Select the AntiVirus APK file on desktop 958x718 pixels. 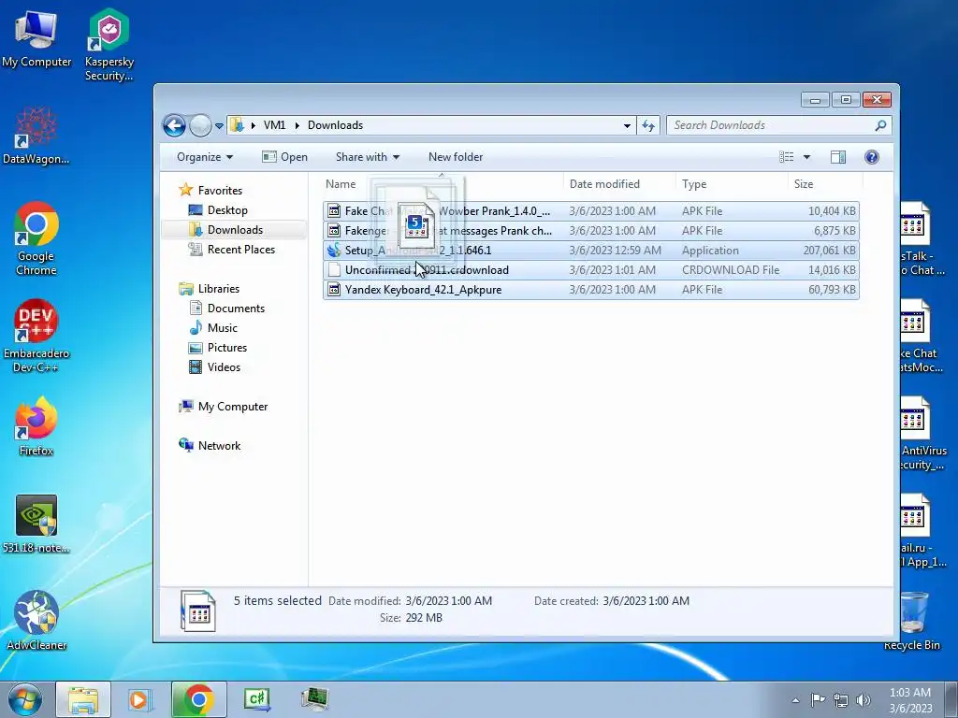(x=922, y=434)
